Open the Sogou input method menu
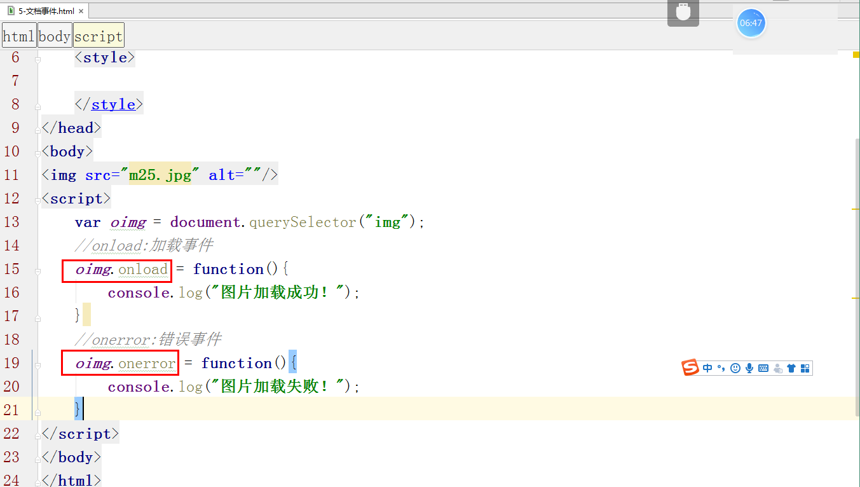Image resolution: width=860 pixels, height=487 pixels. (x=690, y=367)
